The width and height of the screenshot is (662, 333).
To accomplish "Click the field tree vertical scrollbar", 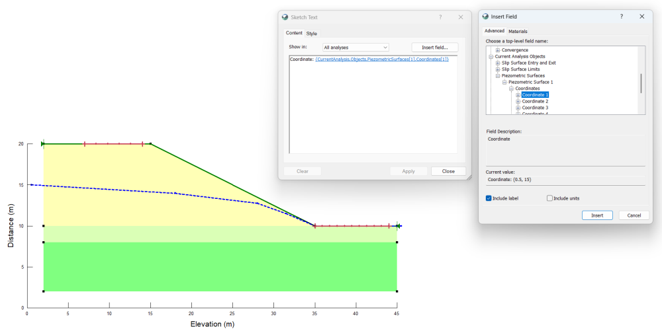I will coord(641,83).
